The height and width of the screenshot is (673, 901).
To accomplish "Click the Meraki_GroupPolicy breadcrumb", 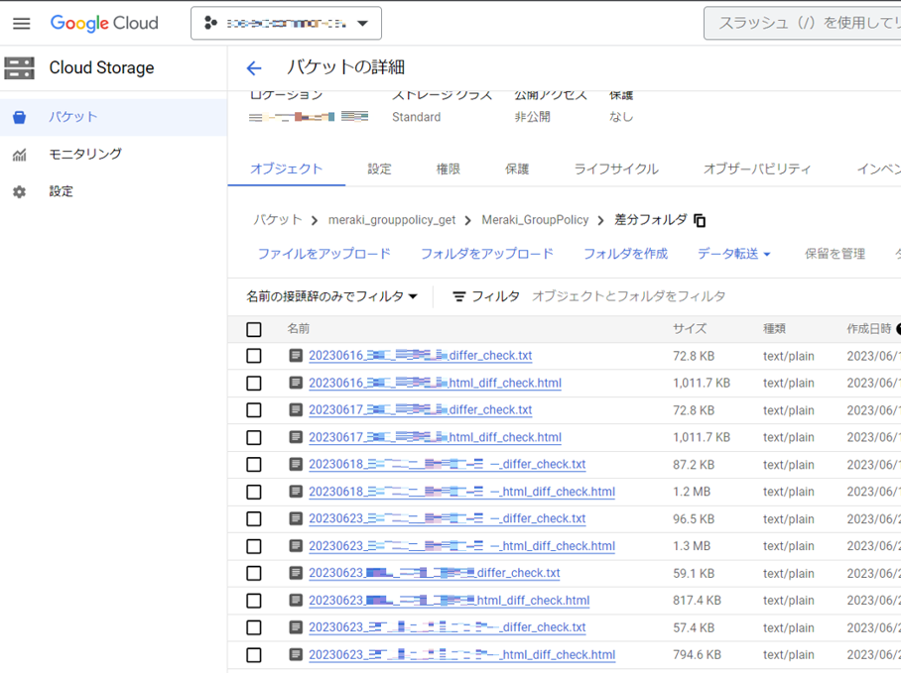I will [x=535, y=220].
